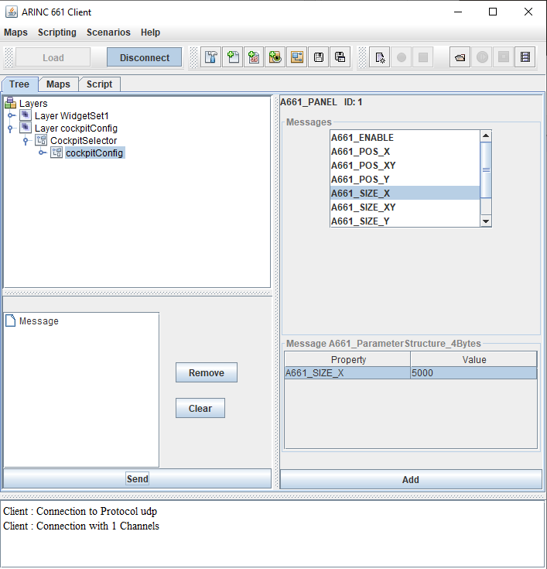The image size is (547, 569).
Task: Collapse the CockpitSelector tree node
Action: [26, 141]
